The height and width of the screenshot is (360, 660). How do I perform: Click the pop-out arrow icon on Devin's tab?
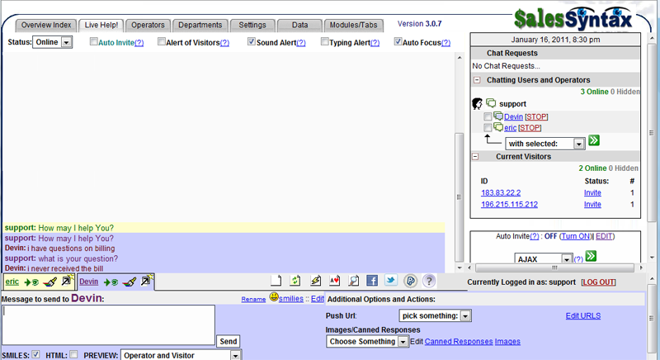pyautogui.click(x=146, y=280)
